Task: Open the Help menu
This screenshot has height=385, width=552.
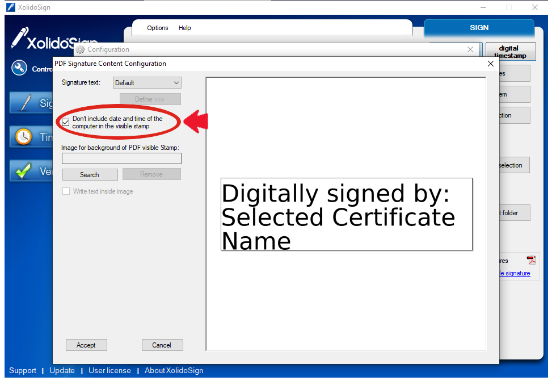Action: (x=184, y=28)
